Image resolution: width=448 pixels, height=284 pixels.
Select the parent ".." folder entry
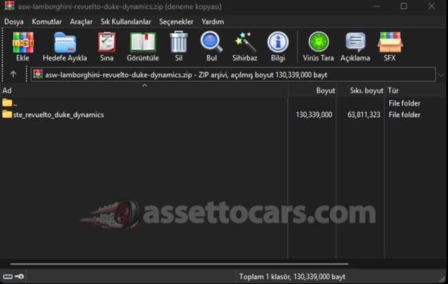pos(14,103)
